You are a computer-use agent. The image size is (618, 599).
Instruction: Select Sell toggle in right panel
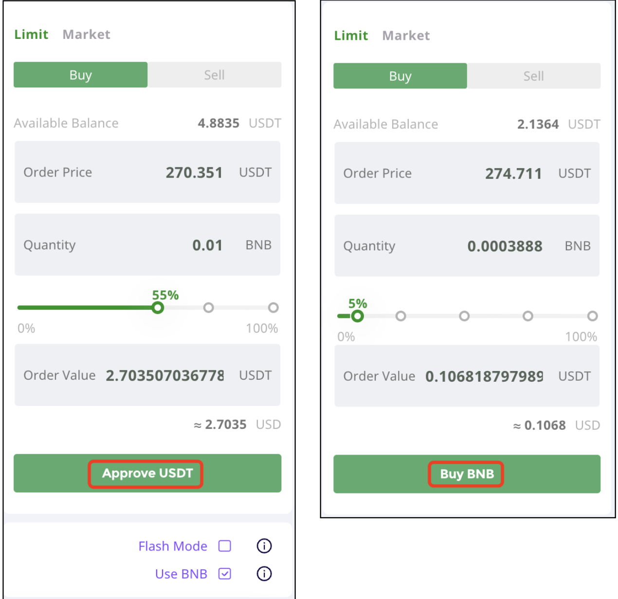tap(534, 76)
